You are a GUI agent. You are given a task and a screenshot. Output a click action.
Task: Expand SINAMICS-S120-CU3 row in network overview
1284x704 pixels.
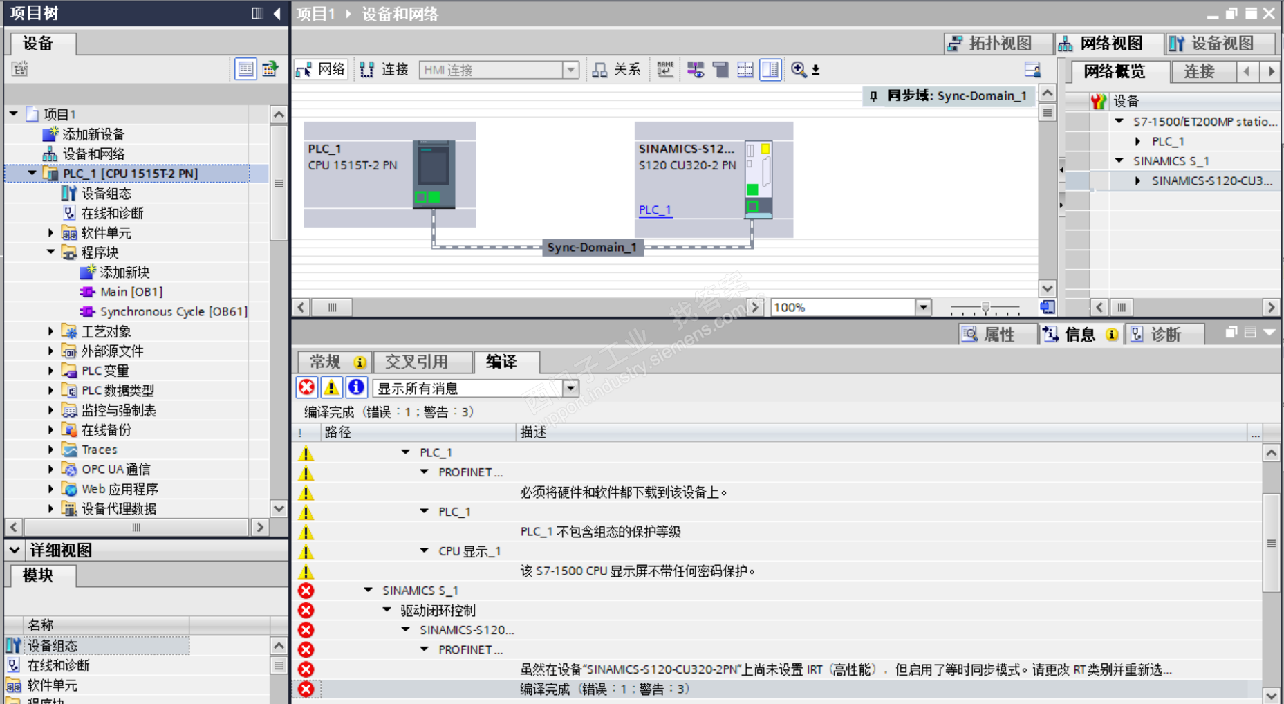(x=1138, y=180)
